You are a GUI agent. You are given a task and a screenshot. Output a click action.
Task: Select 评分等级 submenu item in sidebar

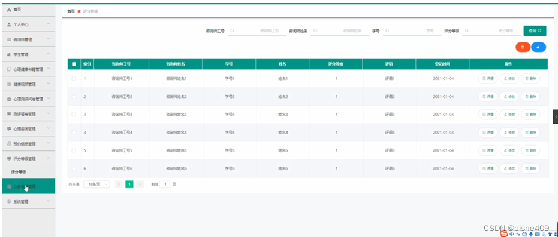[x=29, y=172]
